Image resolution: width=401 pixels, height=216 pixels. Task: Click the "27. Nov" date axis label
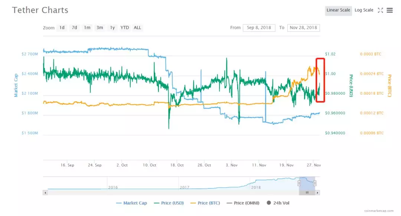coord(314,165)
